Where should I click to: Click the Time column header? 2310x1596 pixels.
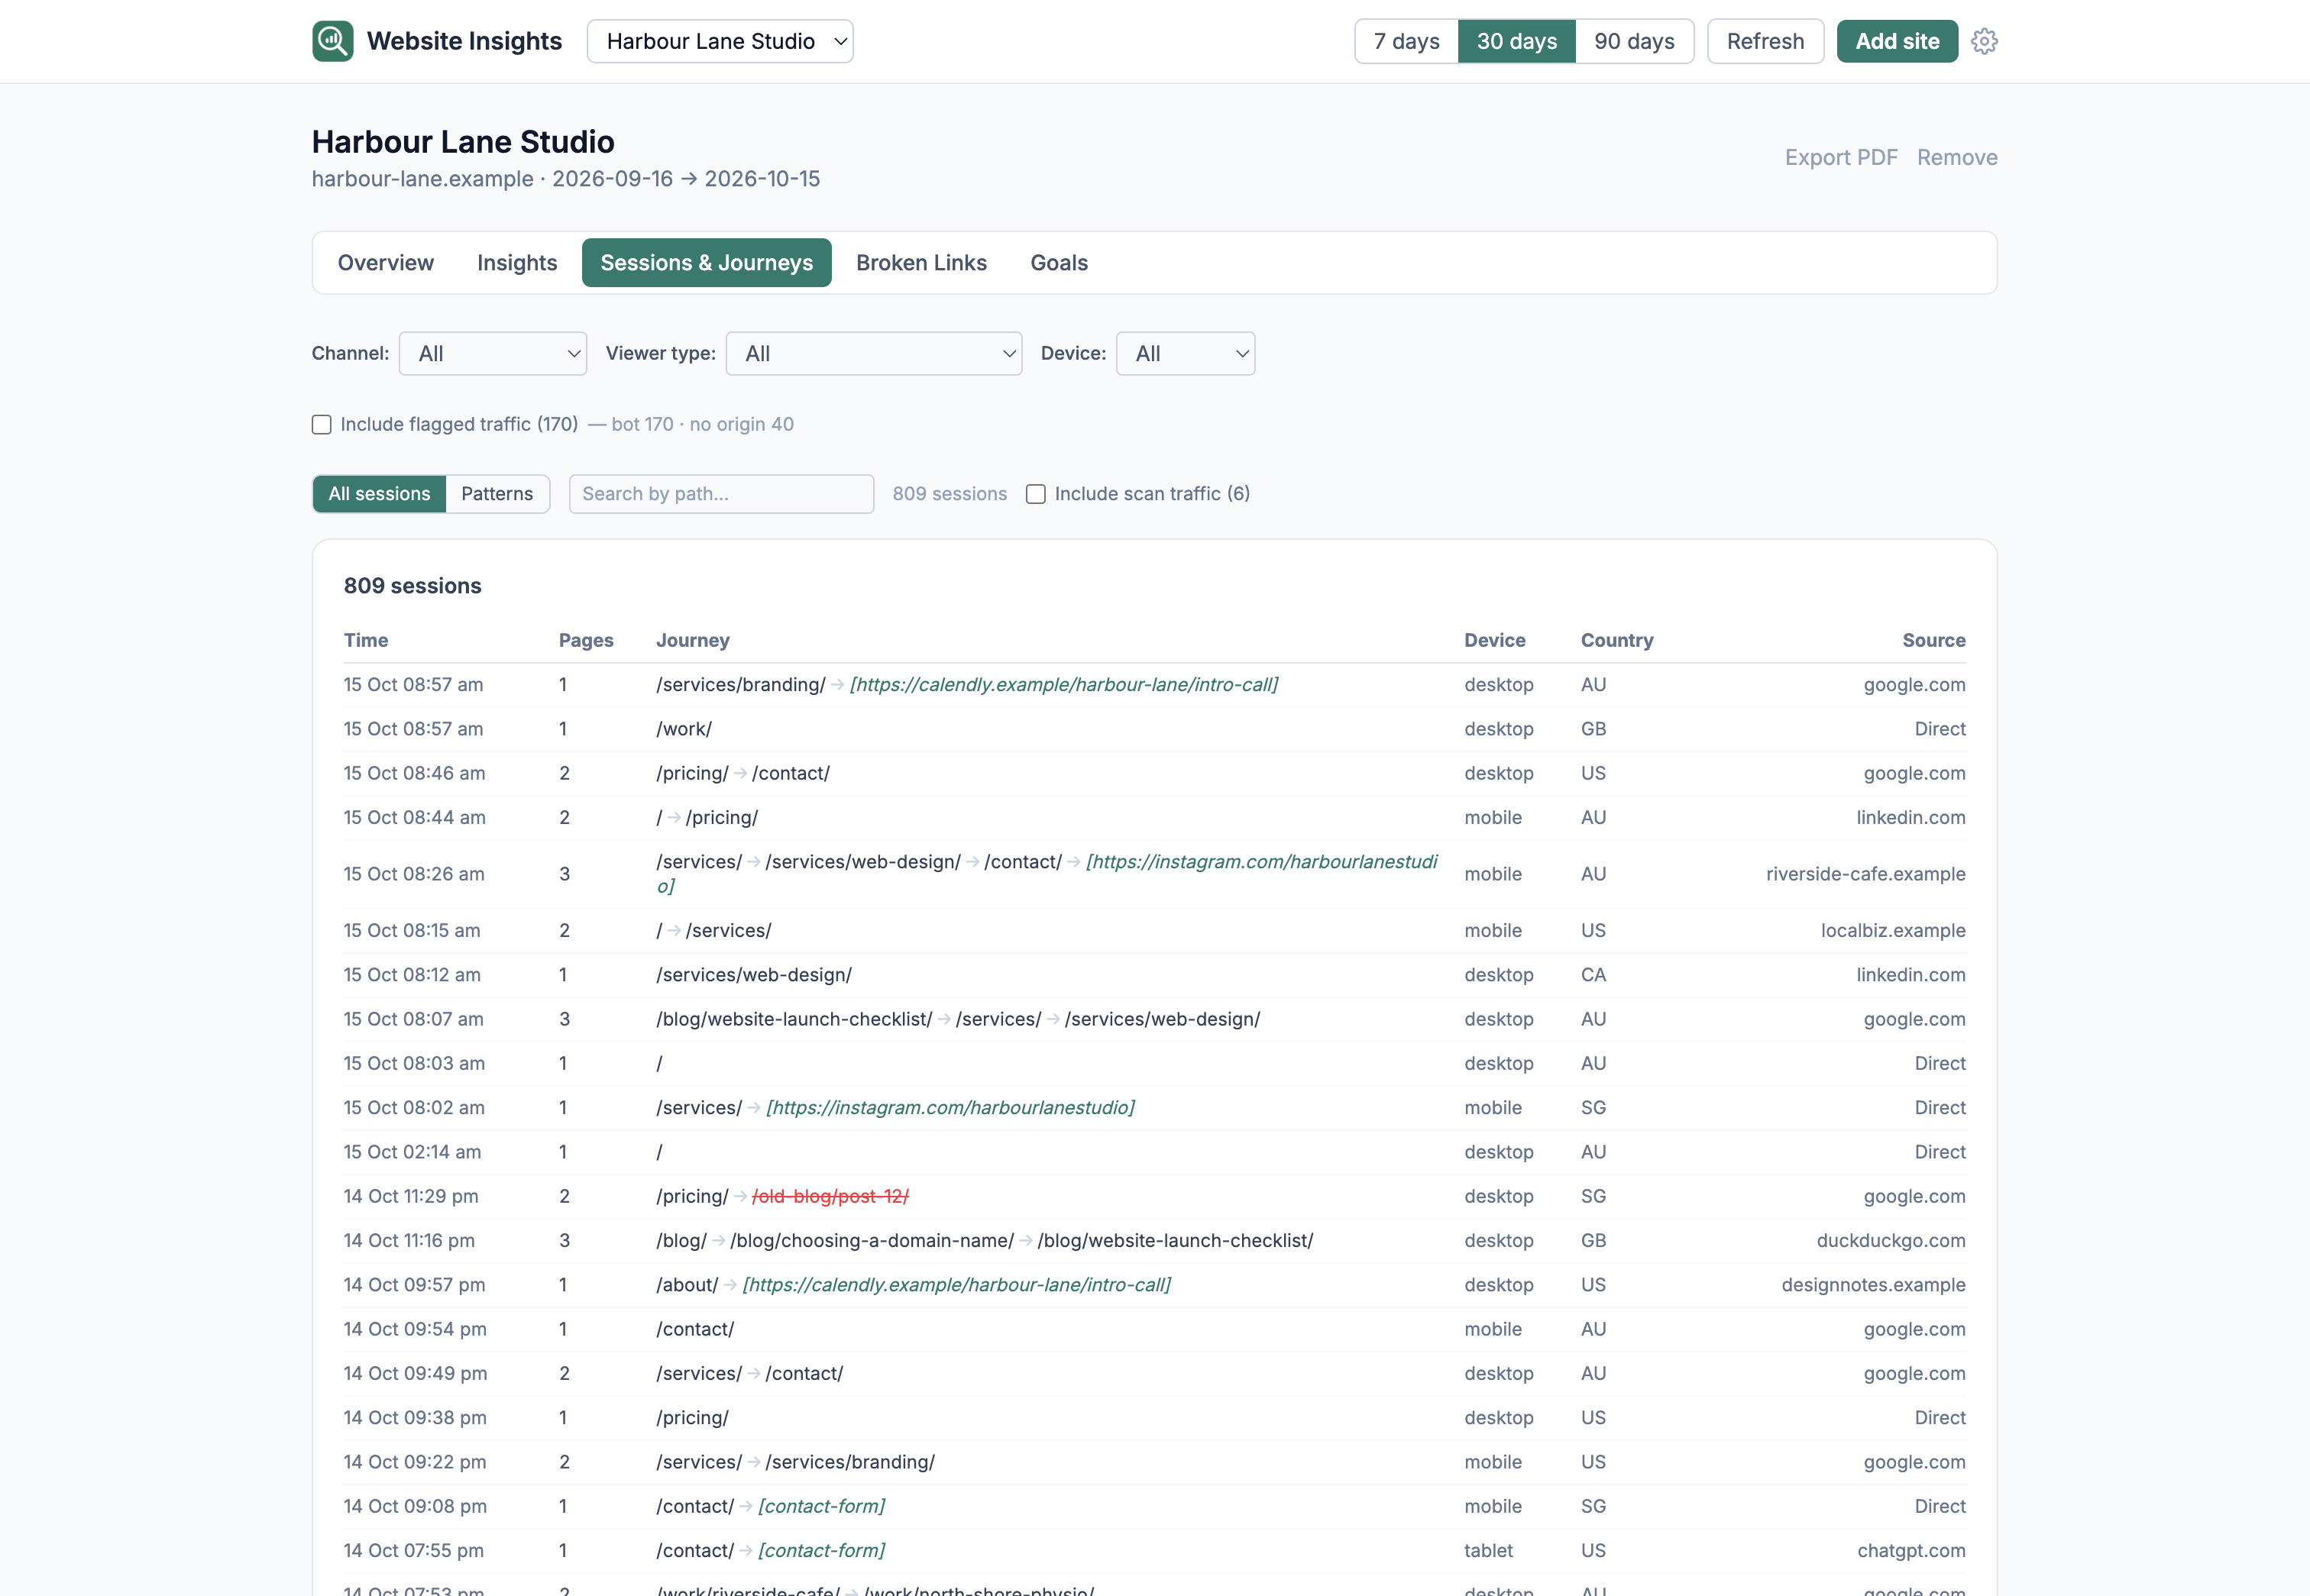click(x=366, y=640)
